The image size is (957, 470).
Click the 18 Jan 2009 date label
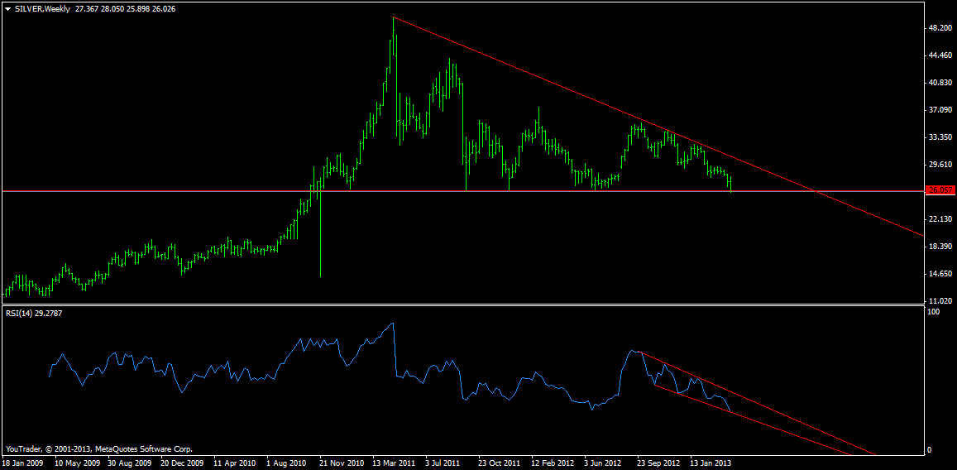[22, 463]
